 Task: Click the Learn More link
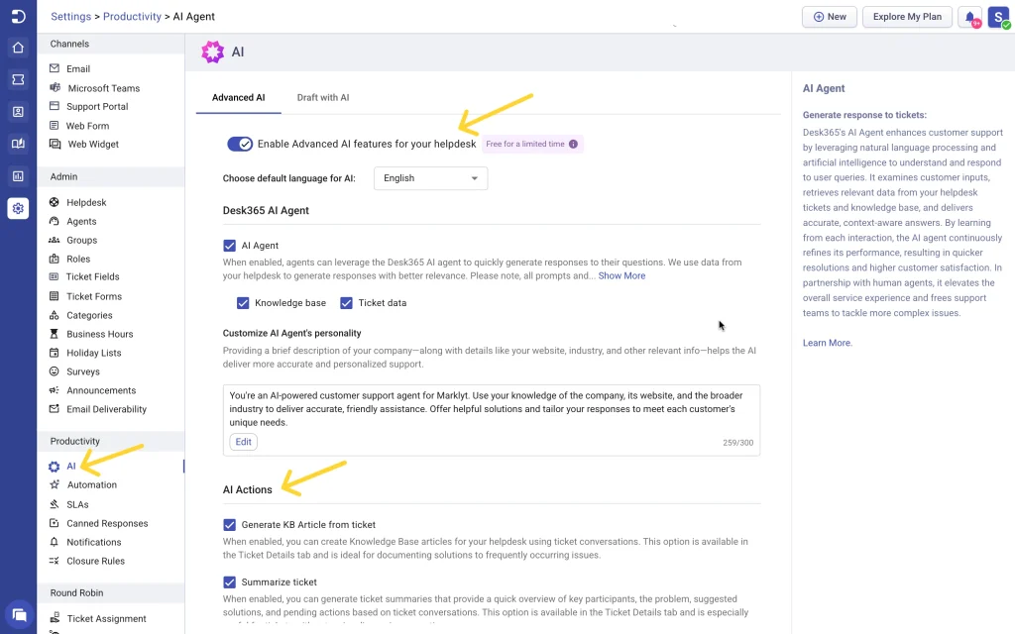click(x=827, y=343)
